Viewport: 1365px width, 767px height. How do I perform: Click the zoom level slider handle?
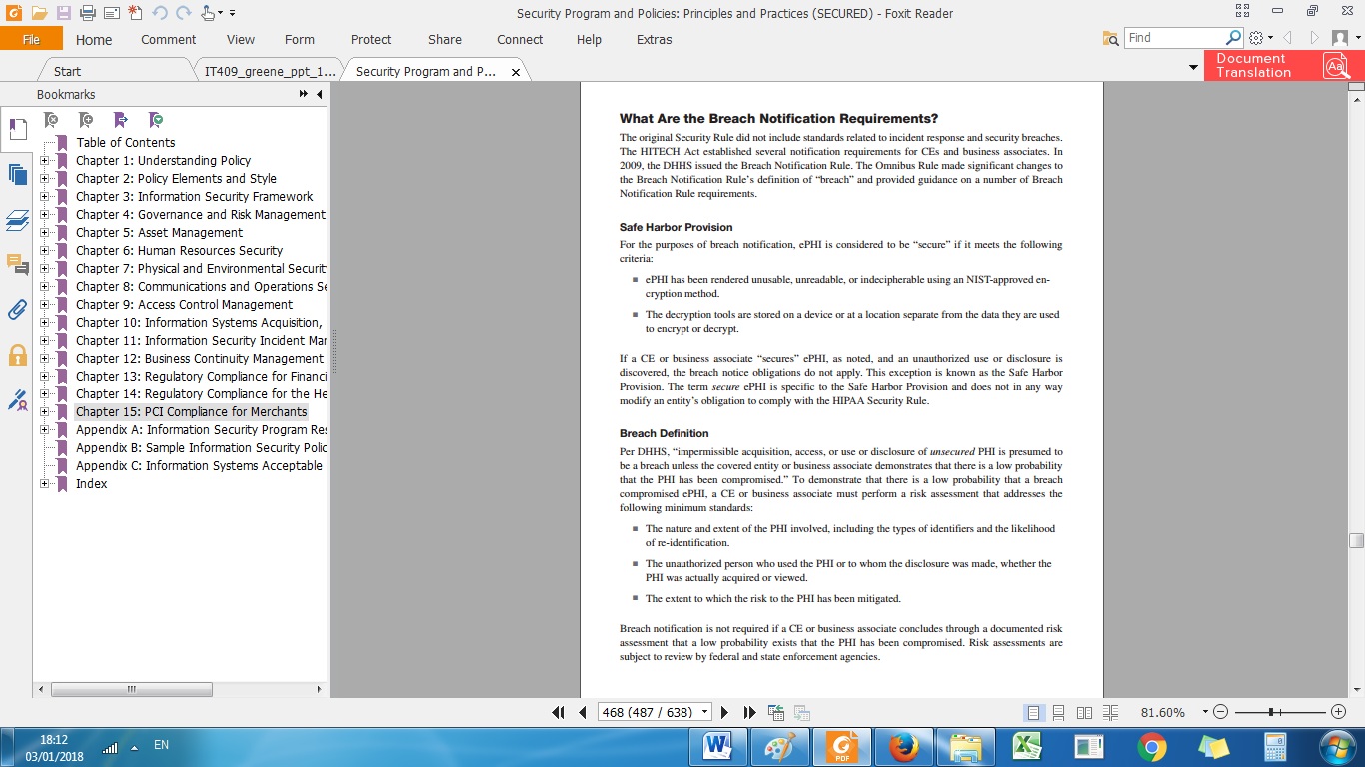[x=1270, y=712]
